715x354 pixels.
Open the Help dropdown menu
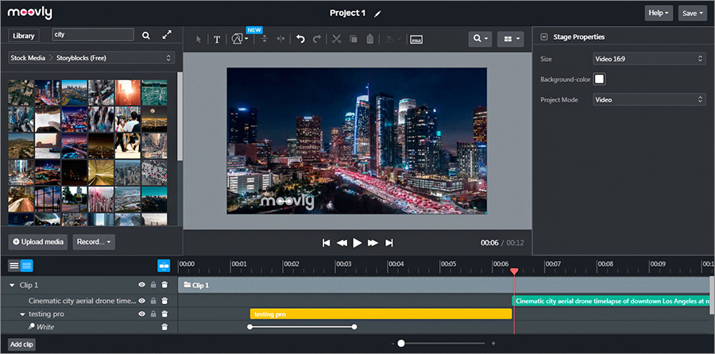point(659,13)
